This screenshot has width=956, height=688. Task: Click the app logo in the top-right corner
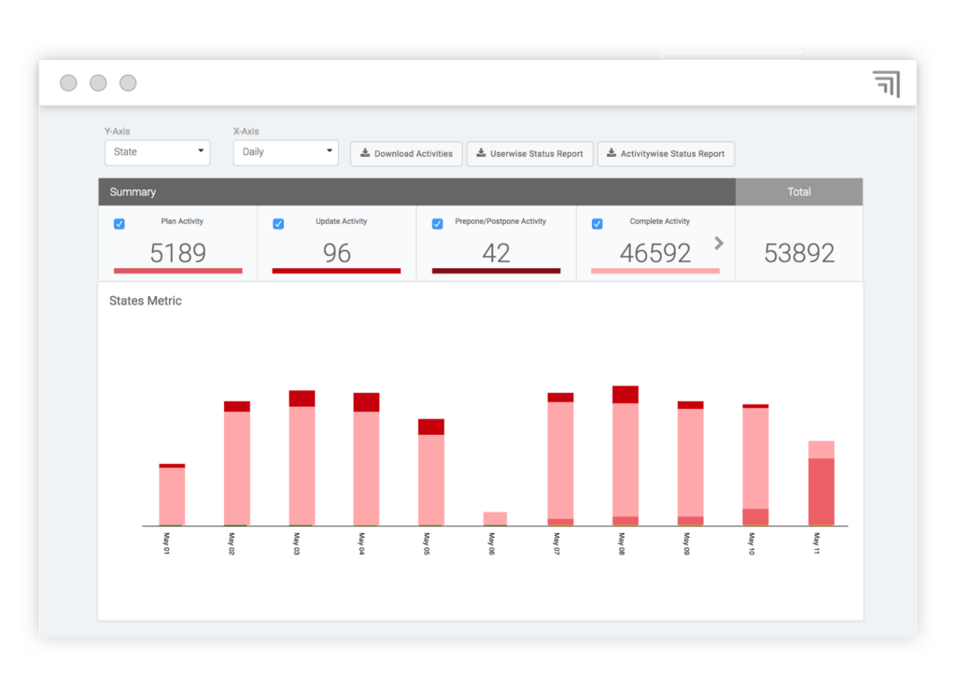click(885, 83)
